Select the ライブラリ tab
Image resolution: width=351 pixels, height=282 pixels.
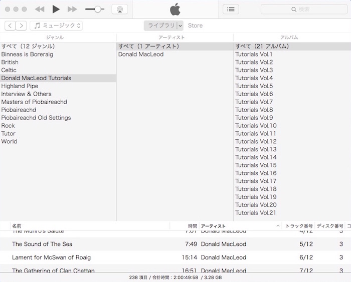pos(160,26)
